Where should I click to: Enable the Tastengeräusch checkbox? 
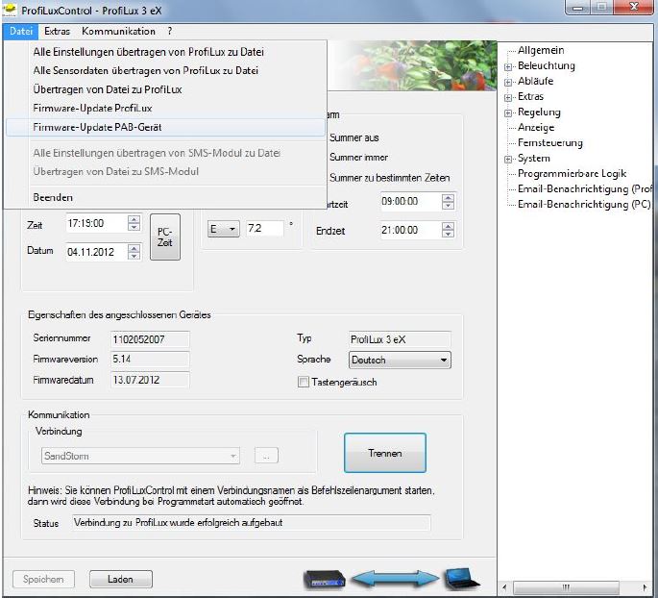(304, 382)
